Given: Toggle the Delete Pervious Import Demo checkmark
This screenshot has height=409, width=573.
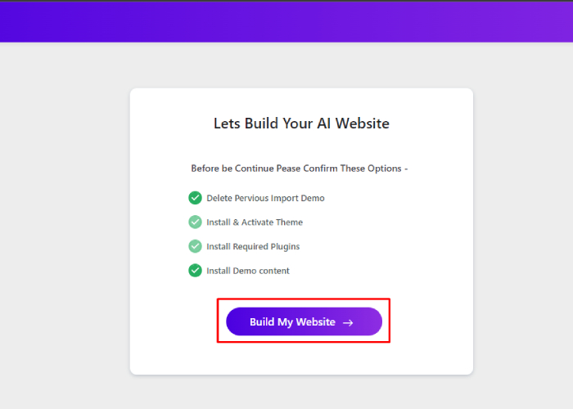Looking at the screenshot, I should coord(195,198).
